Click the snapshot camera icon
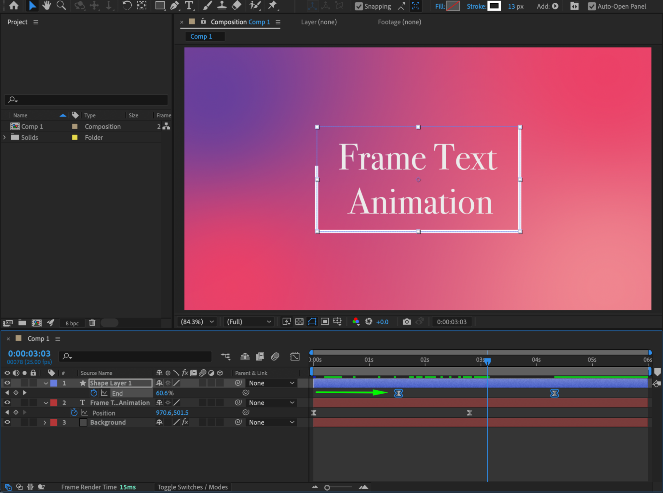This screenshot has width=663, height=493. tap(407, 322)
